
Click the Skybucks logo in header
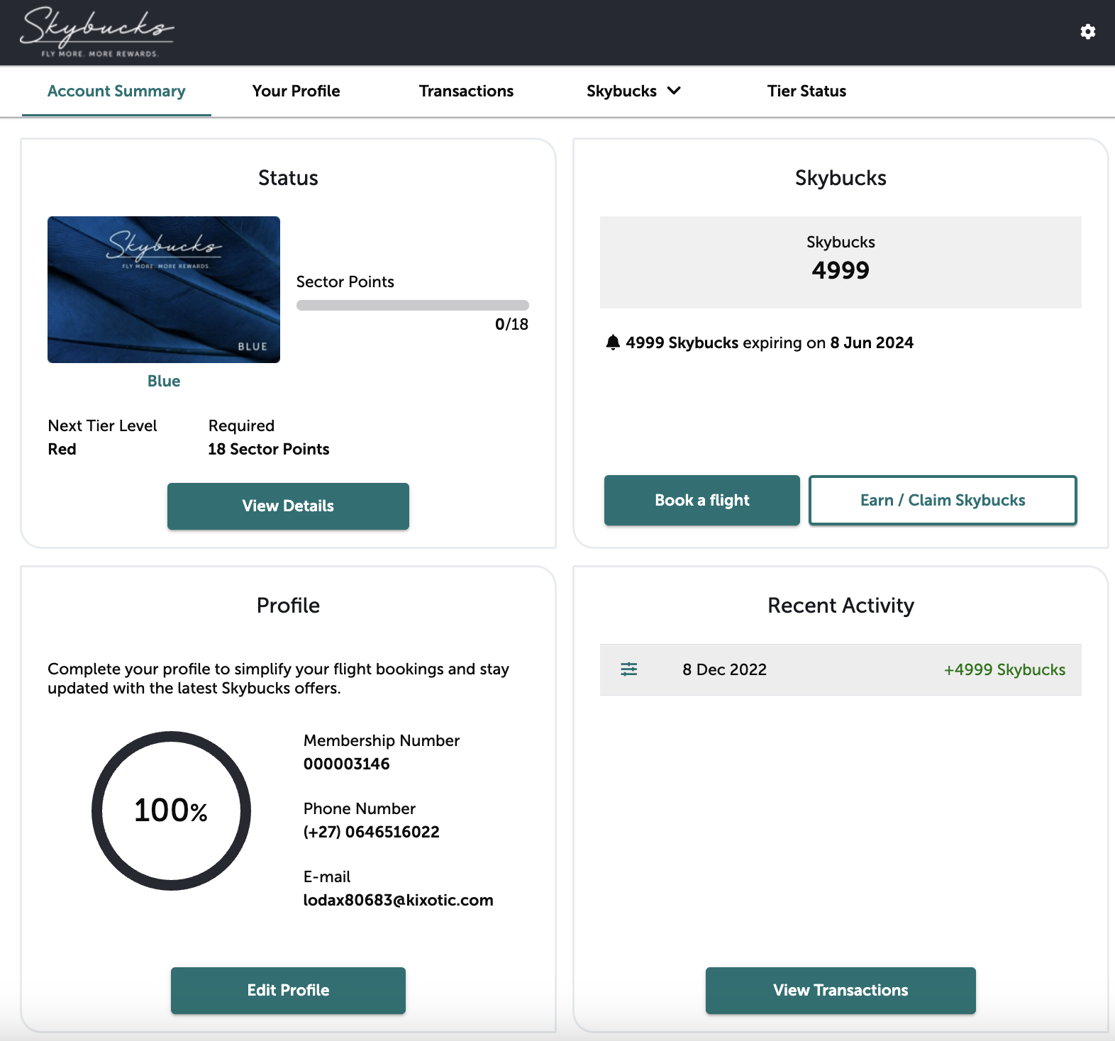96,32
